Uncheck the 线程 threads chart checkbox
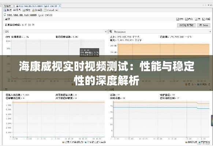Image resolution: width=213 pixels, height=146 pixels. pos(203,19)
